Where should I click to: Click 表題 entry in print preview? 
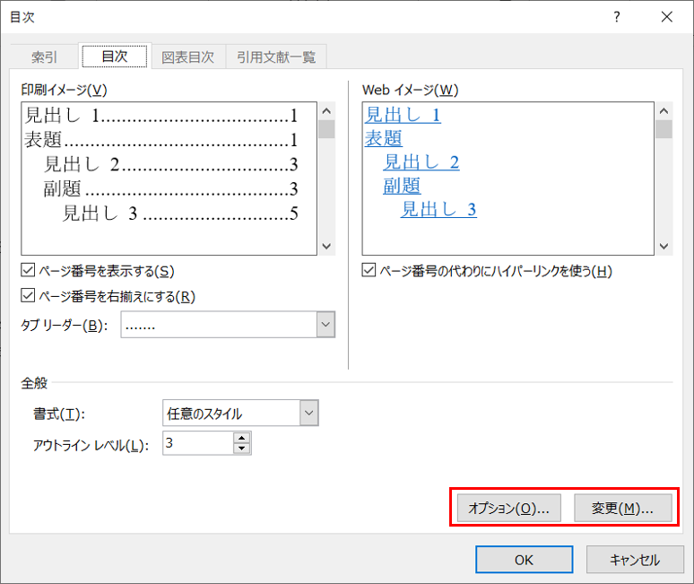click(x=161, y=139)
